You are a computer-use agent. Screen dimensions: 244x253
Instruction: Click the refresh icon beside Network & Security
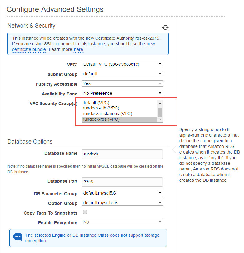point(165,27)
